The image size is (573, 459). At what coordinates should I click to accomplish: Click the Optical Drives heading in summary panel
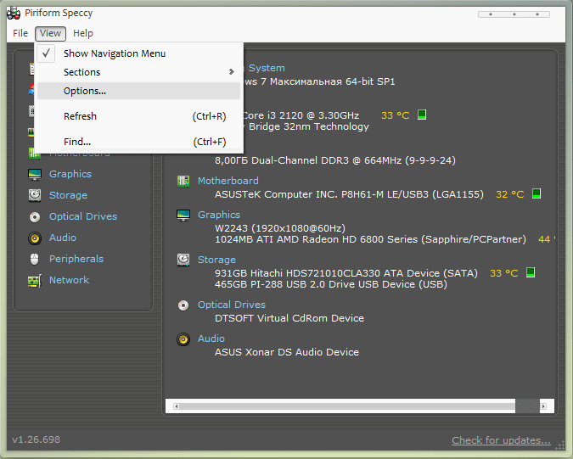[x=231, y=305]
